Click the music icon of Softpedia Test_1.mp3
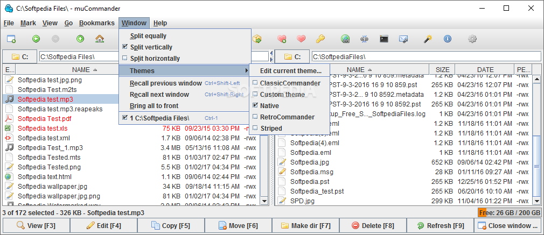This screenshot has height=235, width=544. (x=9, y=148)
